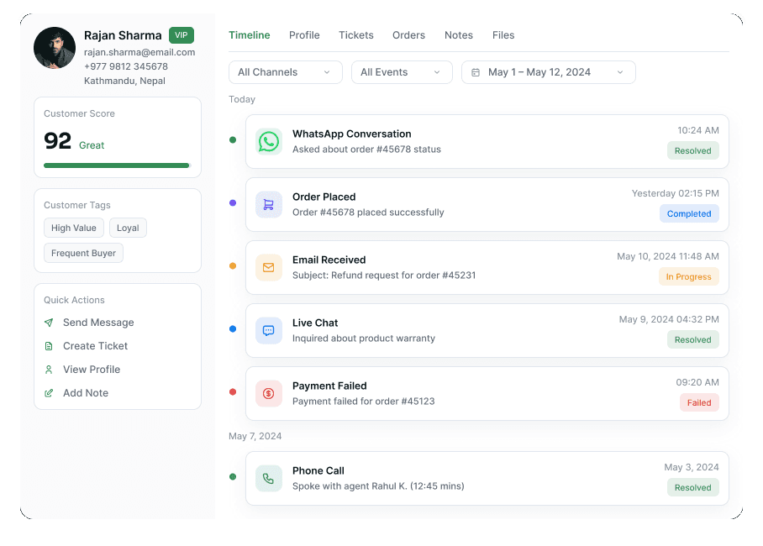Click Resolved badge on WhatsApp Conversation
The height and width of the screenshot is (546, 763).
pos(693,151)
